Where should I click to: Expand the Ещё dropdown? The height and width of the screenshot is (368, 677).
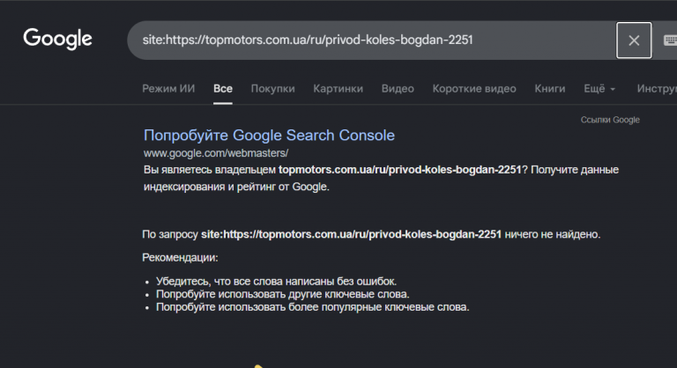point(599,88)
